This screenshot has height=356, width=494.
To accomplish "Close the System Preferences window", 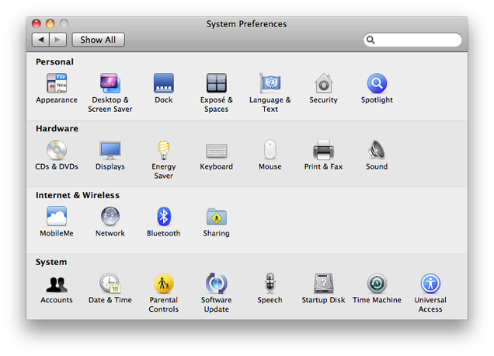I will [37, 23].
